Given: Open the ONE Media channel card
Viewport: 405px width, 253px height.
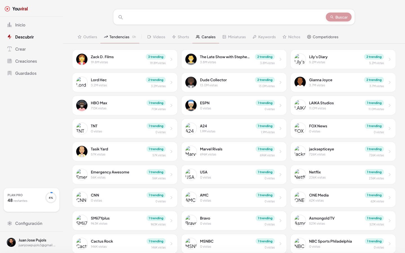Looking at the screenshot, I should click(343, 198).
